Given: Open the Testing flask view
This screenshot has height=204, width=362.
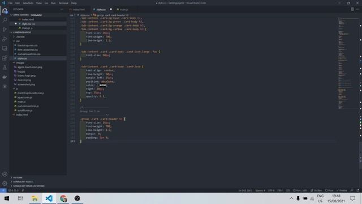Looking at the screenshot, I should (x=5, y=67).
